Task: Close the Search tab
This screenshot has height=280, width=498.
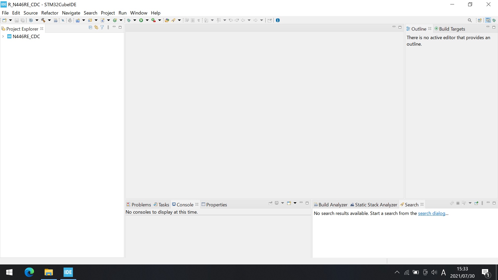Action: 422,204
